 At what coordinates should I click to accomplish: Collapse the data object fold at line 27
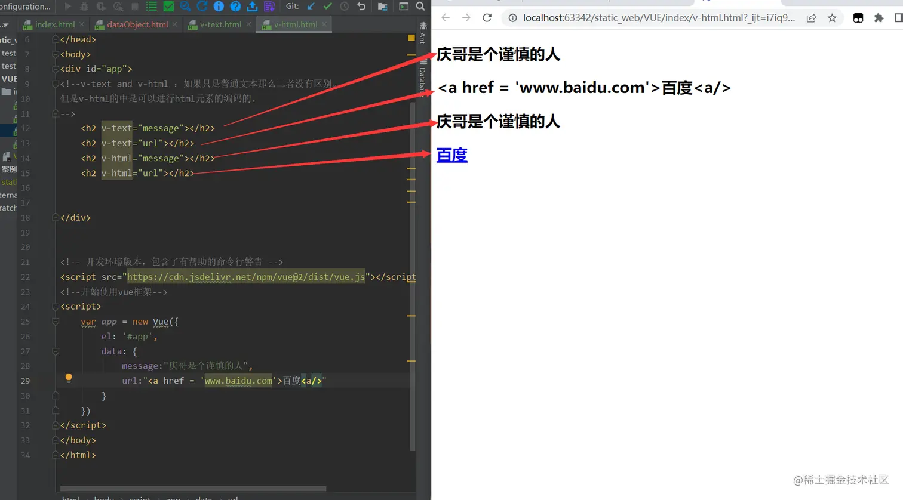[x=56, y=351]
